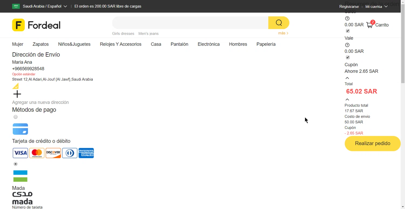Click the Registrarse link
Viewport: 405px width, 209px height.
[x=349, y=6]
